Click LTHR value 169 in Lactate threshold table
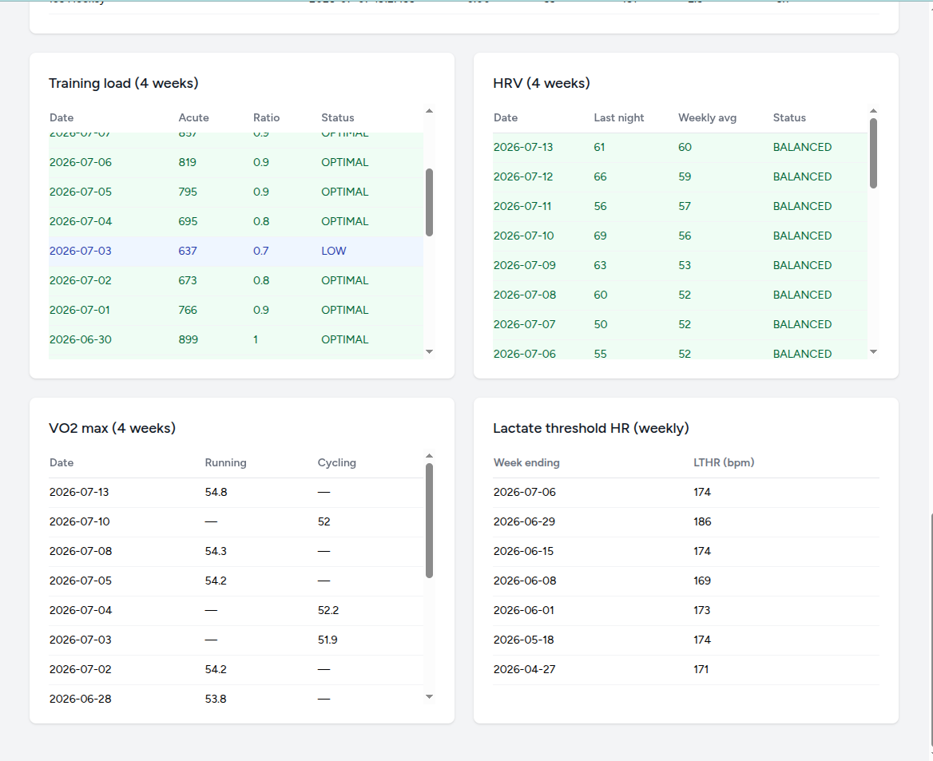The height and width of the screenshot is (761, 933). [x=702, y=581]
